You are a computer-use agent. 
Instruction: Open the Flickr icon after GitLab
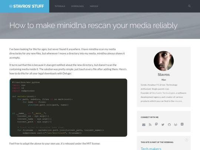click(182, 124)
